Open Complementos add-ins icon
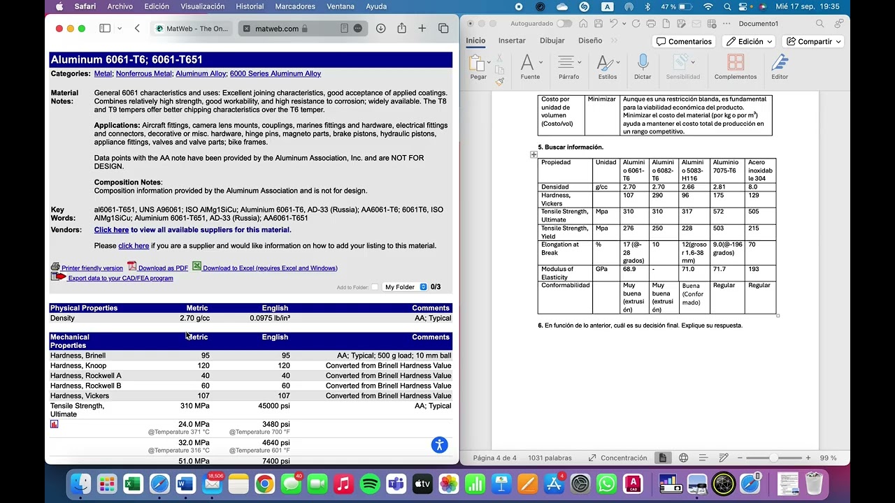 pos(736,62)
